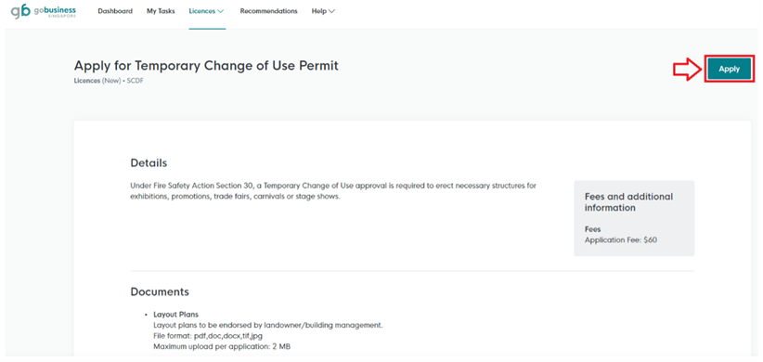Click the Fire Safety description paragraph
This screenshot has width=763, height=362.
[333, 192]
